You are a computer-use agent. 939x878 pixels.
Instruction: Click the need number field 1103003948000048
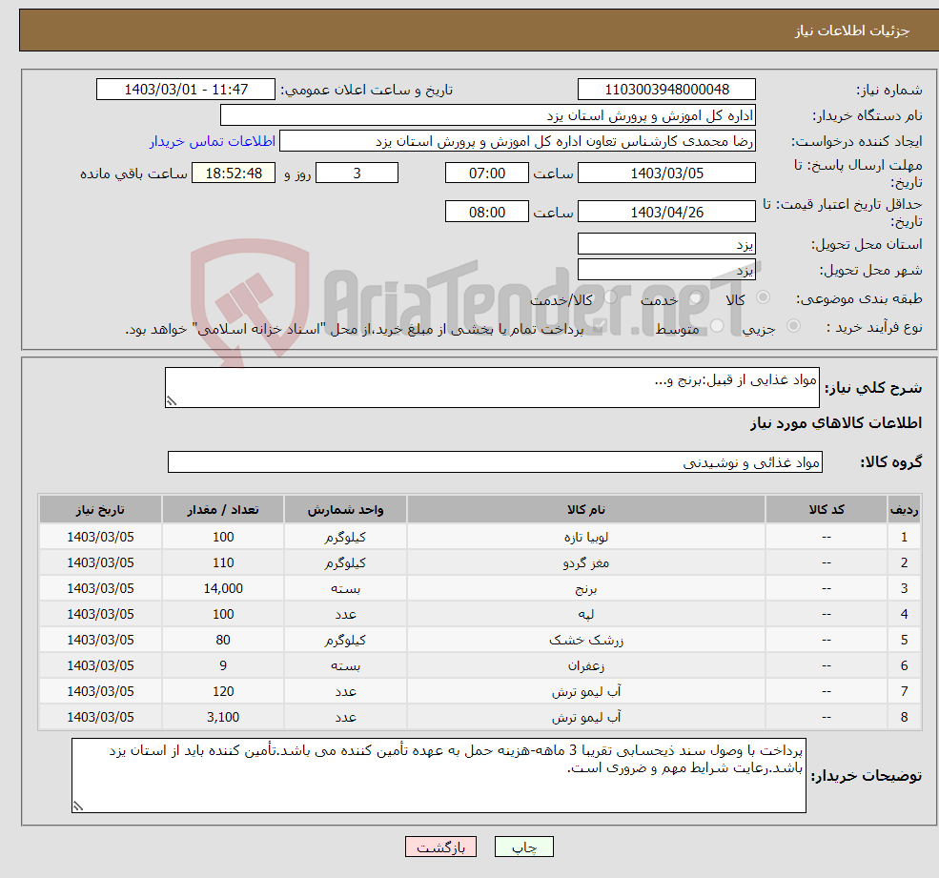[666, 90]
